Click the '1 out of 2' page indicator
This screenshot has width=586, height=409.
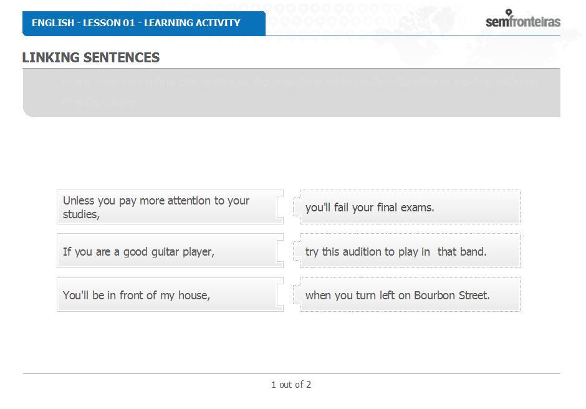click(x=291, y=384)
